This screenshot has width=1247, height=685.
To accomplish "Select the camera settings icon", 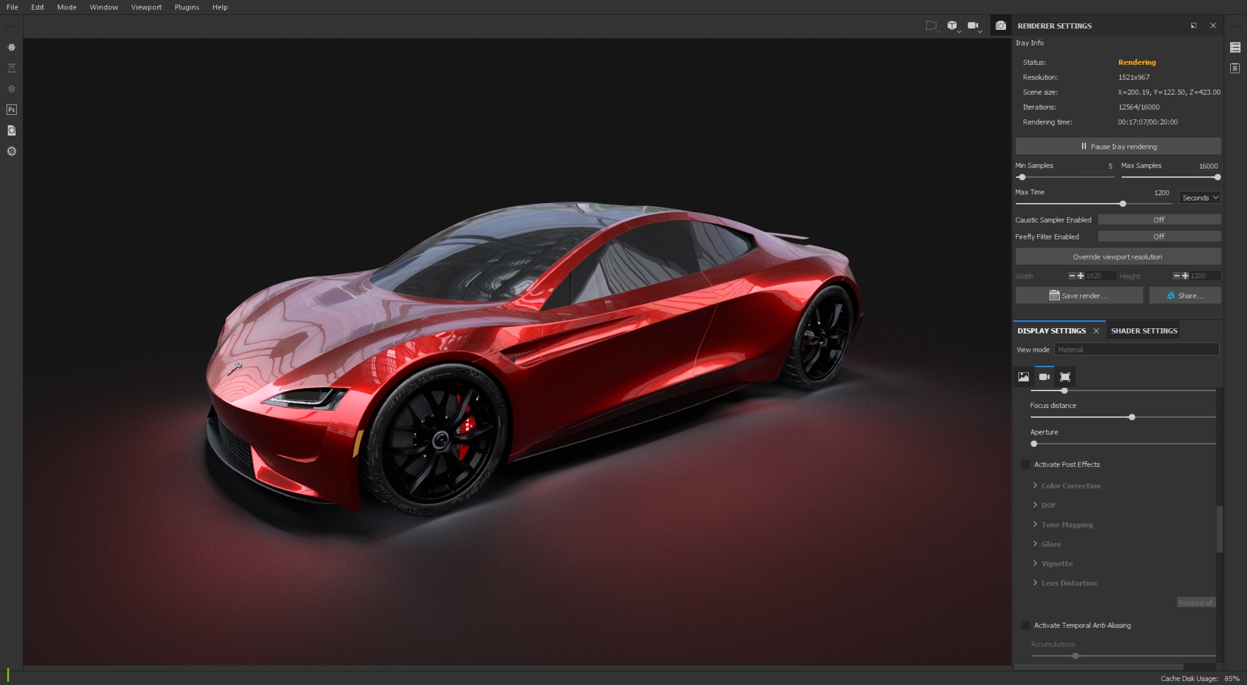I will point(1044,377).
